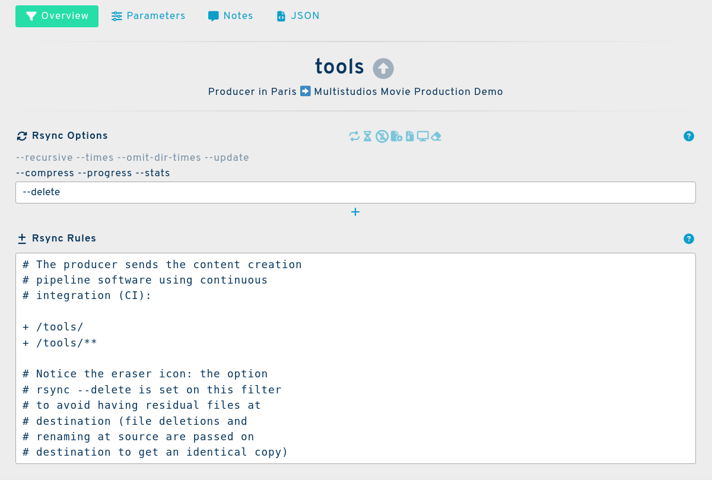712x480 pixels.
Task: Open the Rsync Options help bubble
Action: point(689,136)
